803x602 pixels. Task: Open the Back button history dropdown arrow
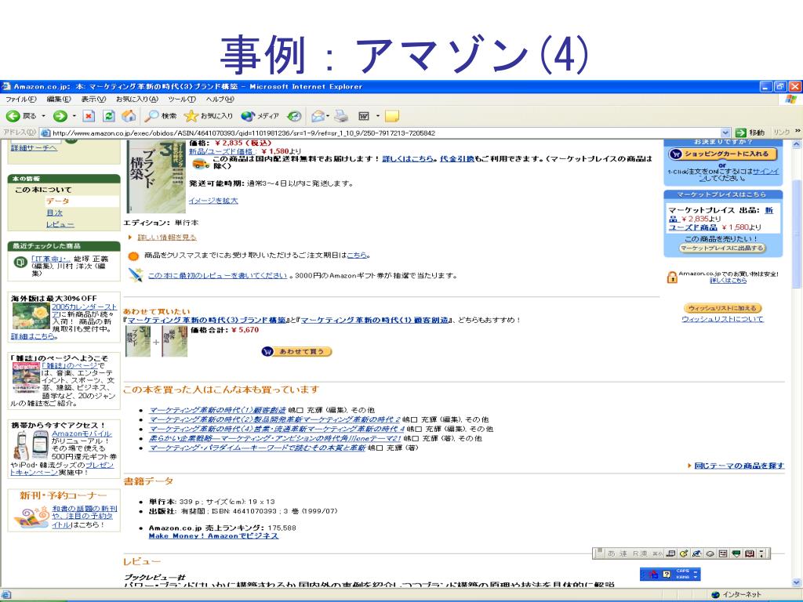coord(44,116)
